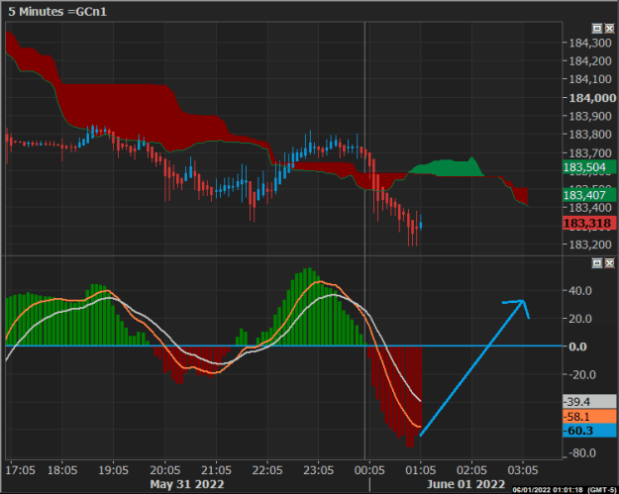Click the gray -39.4 signal value label
Screen dimensions: 619x494
[589, 402]
